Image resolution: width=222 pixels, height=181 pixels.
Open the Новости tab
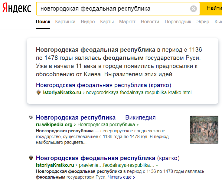point(150,22)
